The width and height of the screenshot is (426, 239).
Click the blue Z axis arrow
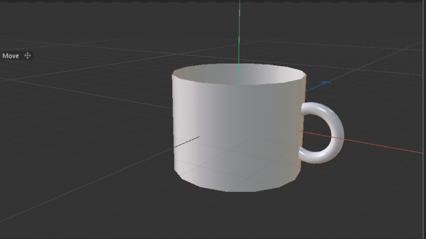pyautogui.click(x=319, y=86)
